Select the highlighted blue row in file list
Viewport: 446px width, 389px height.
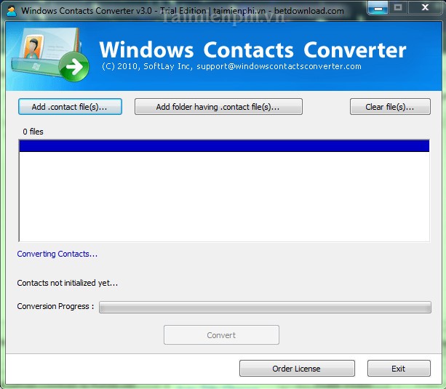[x=224, y=146]
